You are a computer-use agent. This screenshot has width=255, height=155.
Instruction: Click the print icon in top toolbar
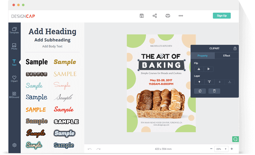(x=168, y=16)
